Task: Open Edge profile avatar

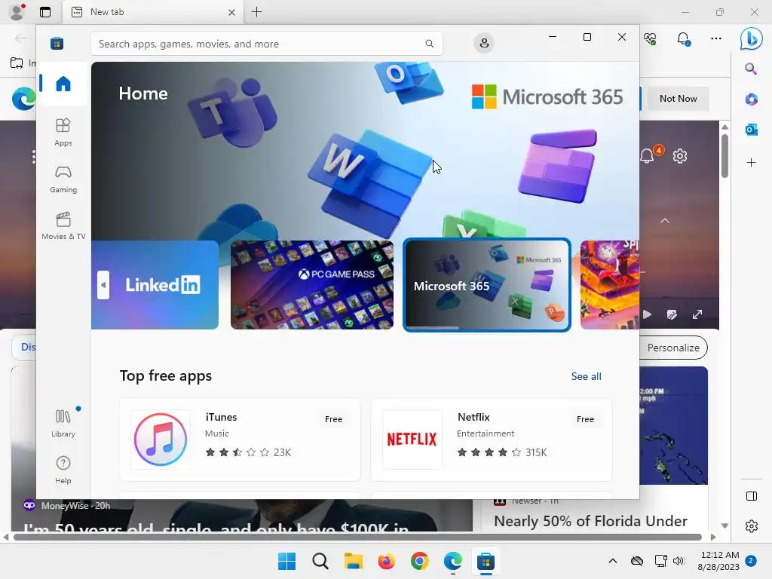Action: [17, 12]
